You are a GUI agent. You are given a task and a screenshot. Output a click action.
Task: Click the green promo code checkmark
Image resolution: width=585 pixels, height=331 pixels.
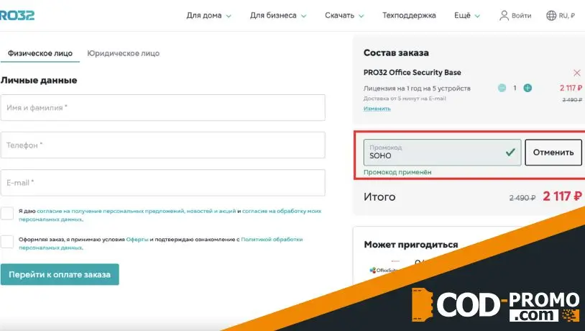point(510,152)
